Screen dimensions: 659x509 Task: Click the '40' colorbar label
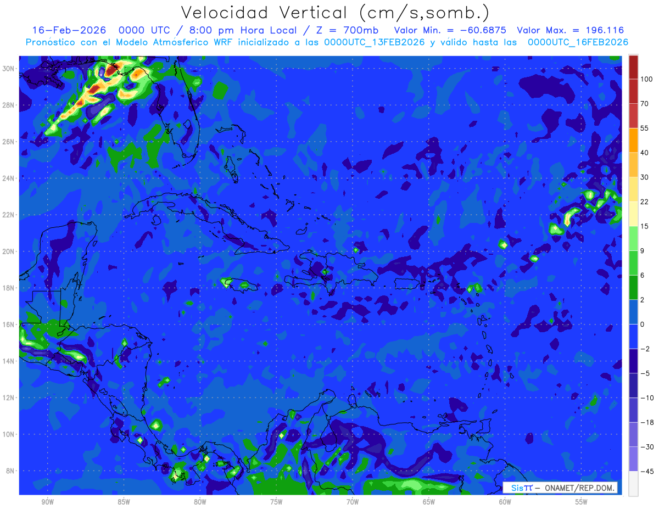645,153
